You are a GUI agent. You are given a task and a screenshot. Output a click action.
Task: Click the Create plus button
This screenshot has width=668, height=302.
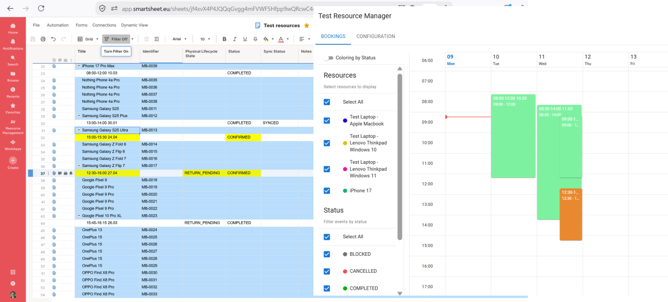point(13,160)
